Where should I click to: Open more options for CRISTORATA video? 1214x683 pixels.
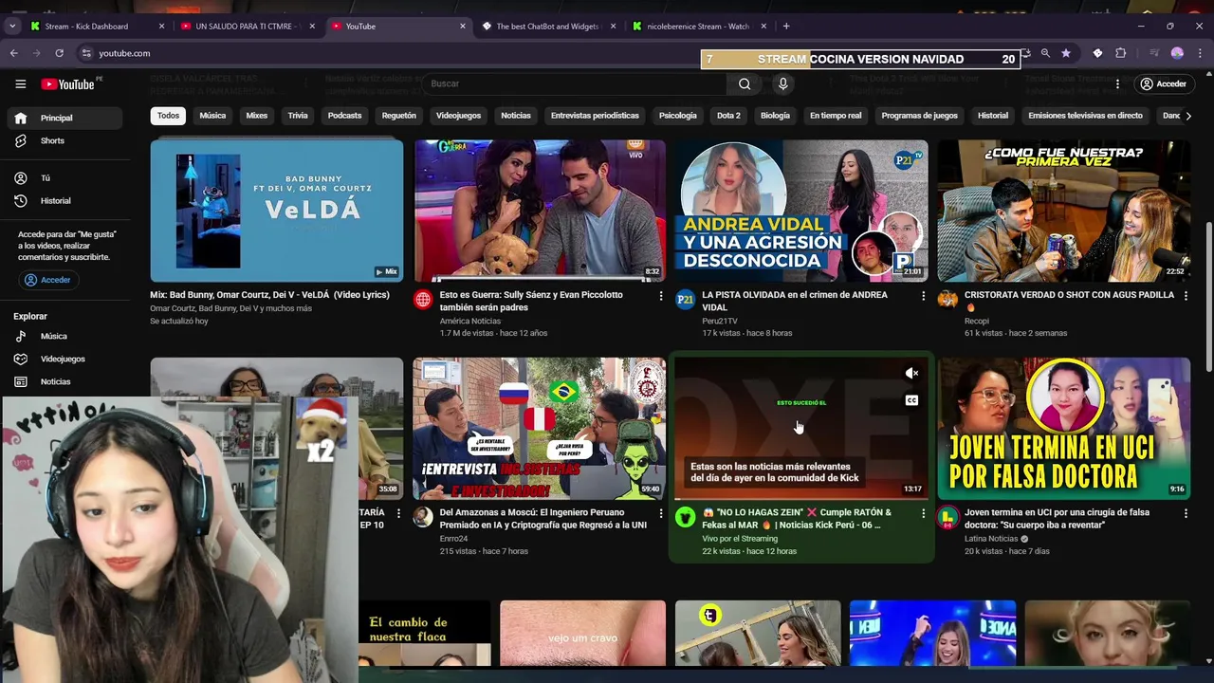(x=1186, y=296)
